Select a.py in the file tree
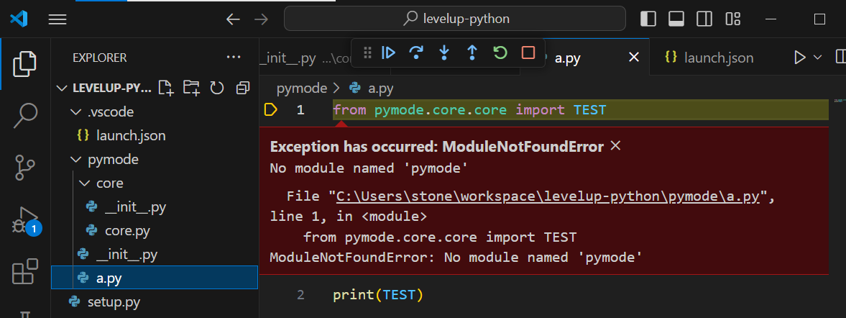Viewport: 846px width, 318px height. pos(155,278)
